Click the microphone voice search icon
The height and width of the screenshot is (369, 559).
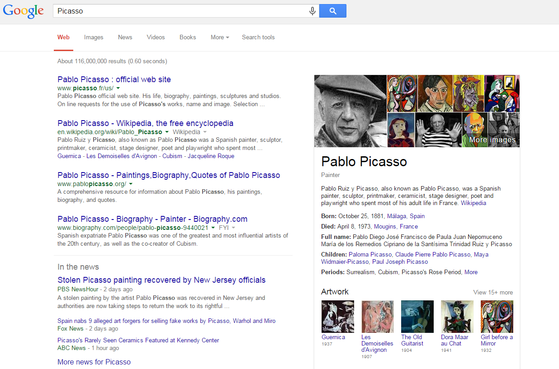(312, 11)
